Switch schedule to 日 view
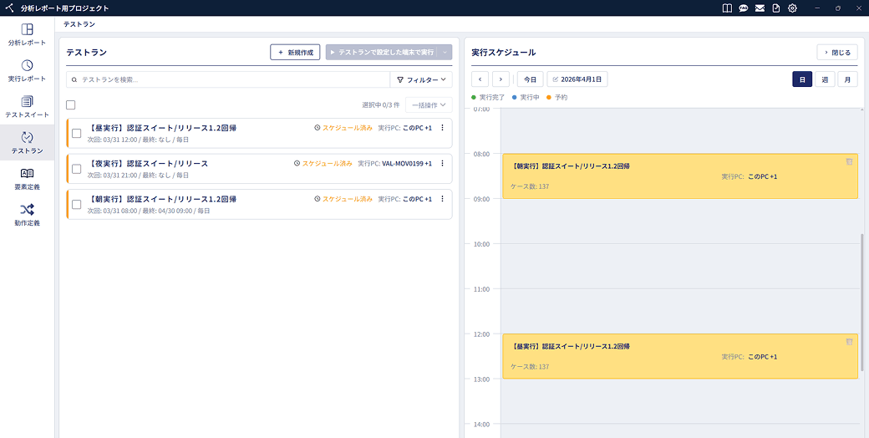This screenshot has height=438, width=869. pos(802,79)
